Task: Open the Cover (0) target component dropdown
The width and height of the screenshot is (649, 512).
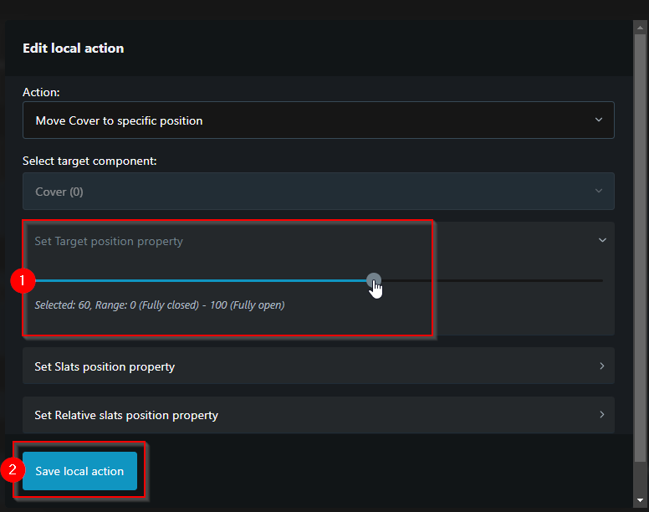Action: tap(318, 192)
